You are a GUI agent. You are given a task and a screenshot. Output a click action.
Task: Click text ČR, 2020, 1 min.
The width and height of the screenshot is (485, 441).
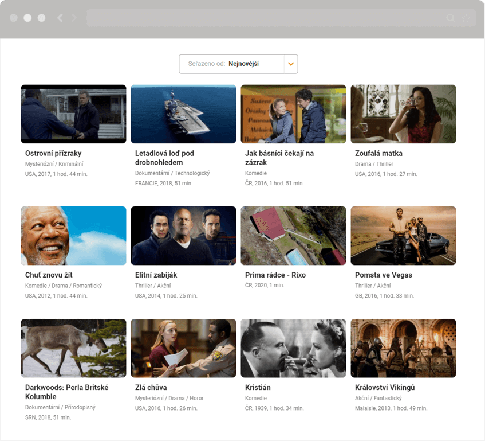click(265, 285)
